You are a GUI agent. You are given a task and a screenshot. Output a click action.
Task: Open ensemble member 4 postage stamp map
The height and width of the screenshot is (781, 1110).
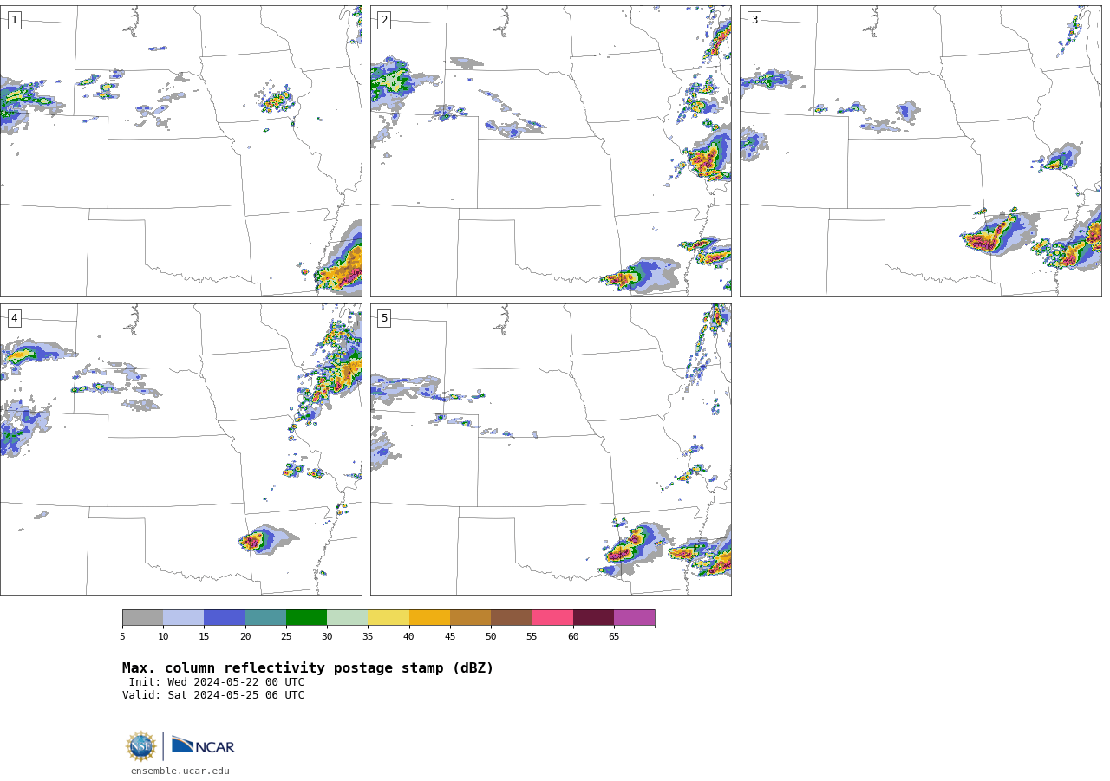(180, 449)
